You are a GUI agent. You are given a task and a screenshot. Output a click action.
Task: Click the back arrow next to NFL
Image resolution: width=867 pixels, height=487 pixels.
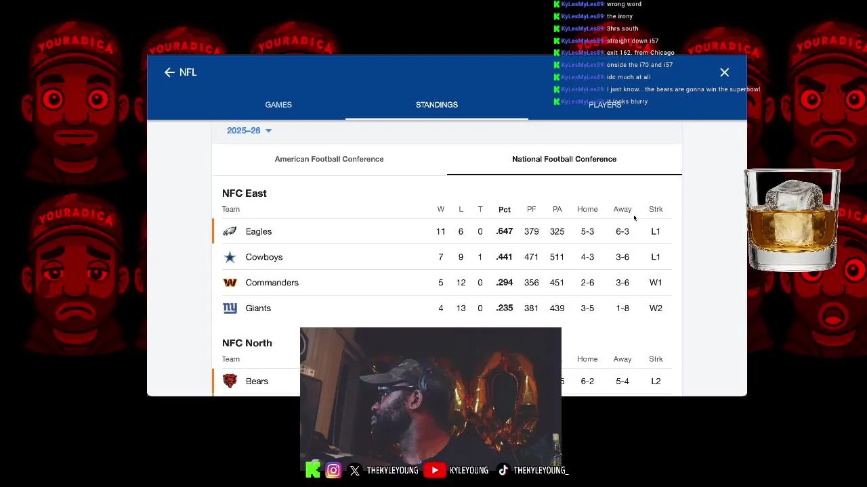169,72
